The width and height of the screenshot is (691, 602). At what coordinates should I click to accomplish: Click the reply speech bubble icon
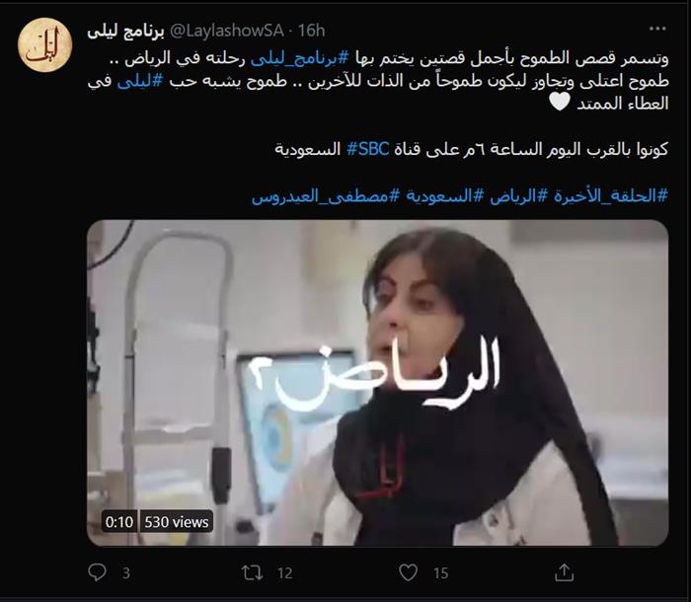pyautogui.click(x=97, y=572)
